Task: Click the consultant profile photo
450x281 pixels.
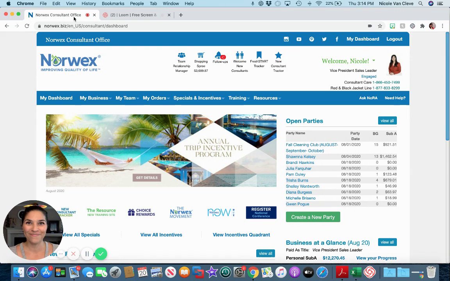Action: point(395,64)
